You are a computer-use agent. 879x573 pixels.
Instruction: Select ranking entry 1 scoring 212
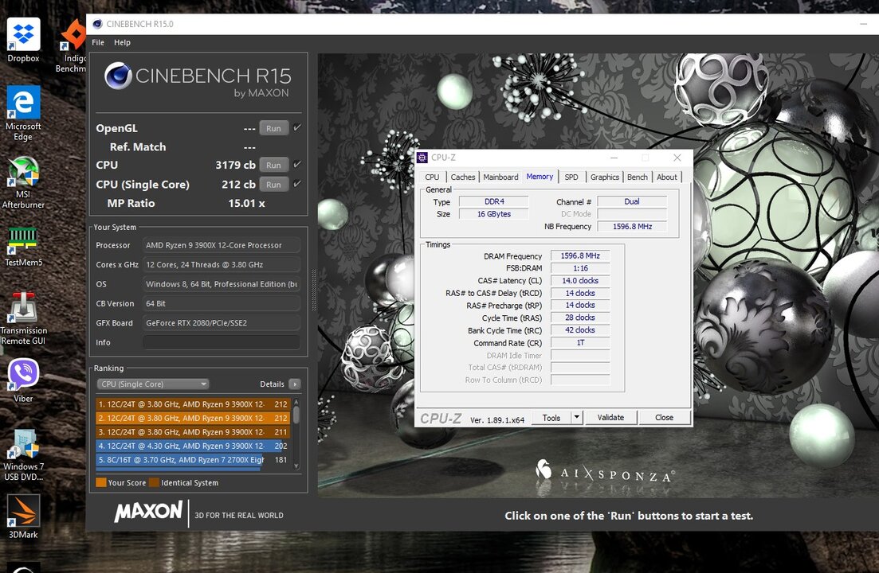pos(193,404)
